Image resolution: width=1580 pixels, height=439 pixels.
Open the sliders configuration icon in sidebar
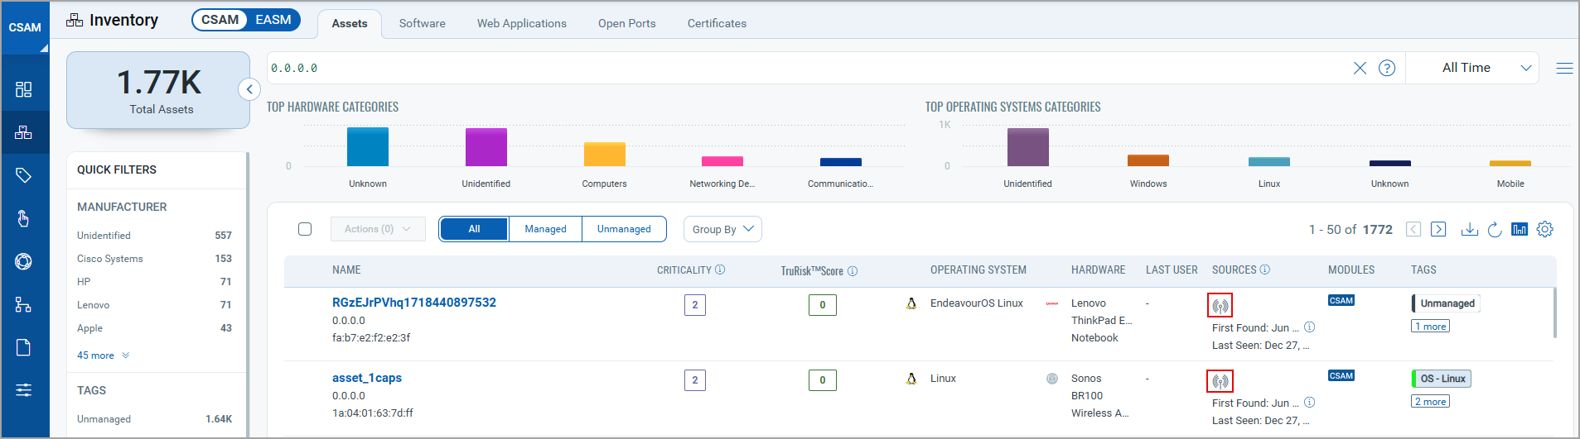pos(23,390)
